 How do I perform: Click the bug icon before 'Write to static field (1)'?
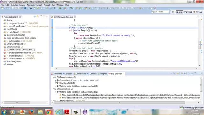point(58,86)
